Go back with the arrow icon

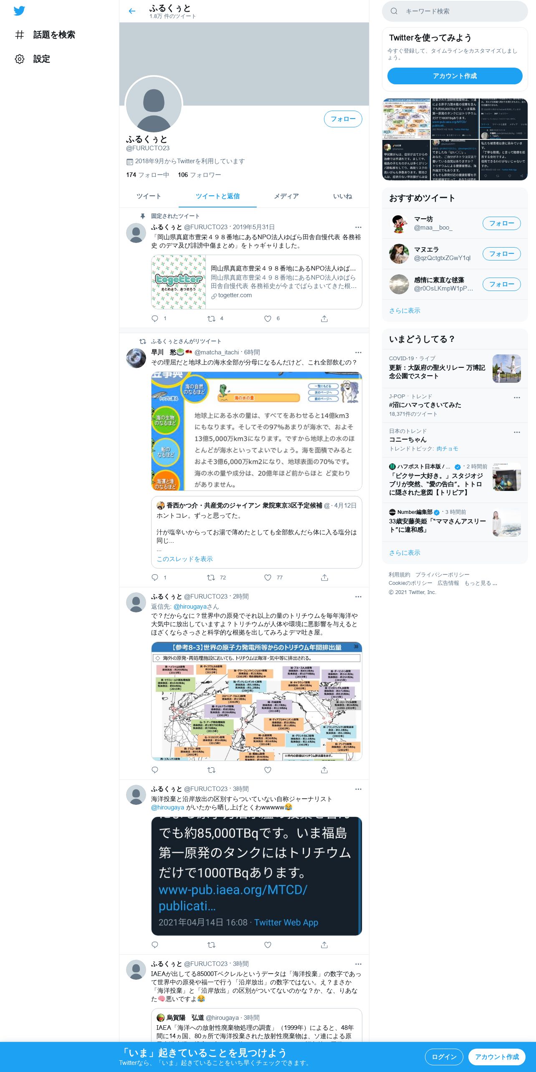[132, 11]
